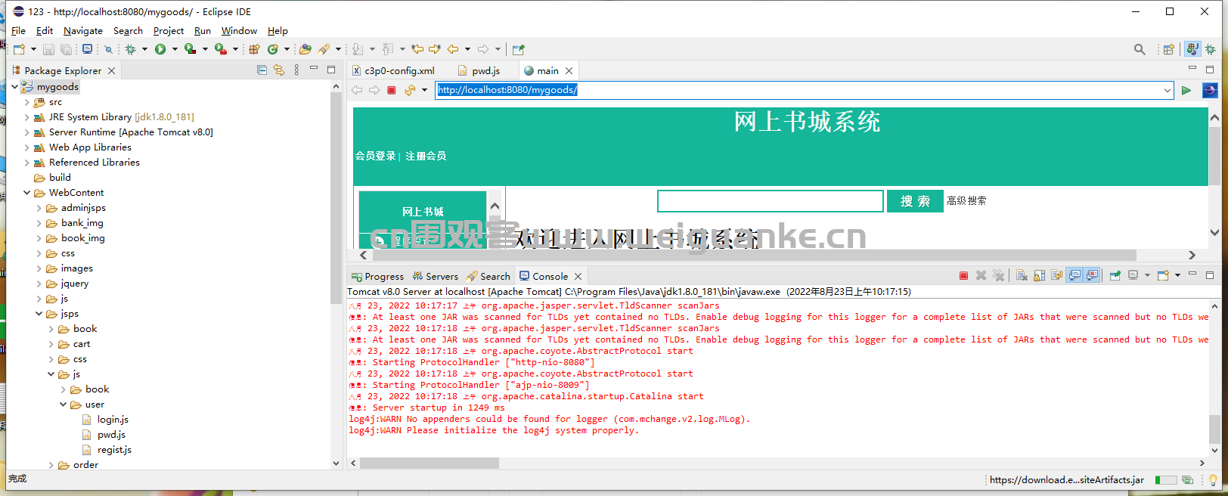This screenshot has width=1228, height=496.
Task: Close the Console view tab
Action: (x=578, y=276)
